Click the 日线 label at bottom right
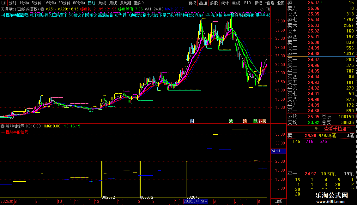The height and width of the screenshot is (205, 357). pyautogui.click(x=278, y=201)
